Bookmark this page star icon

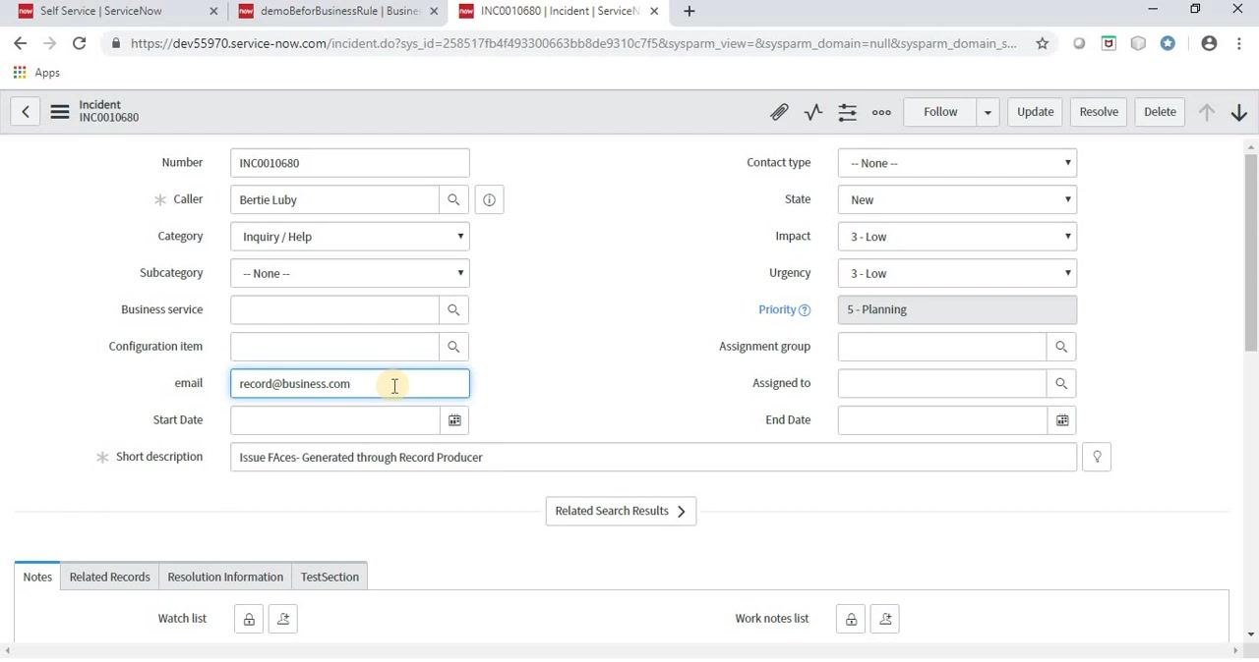[x=1042, y=43]
